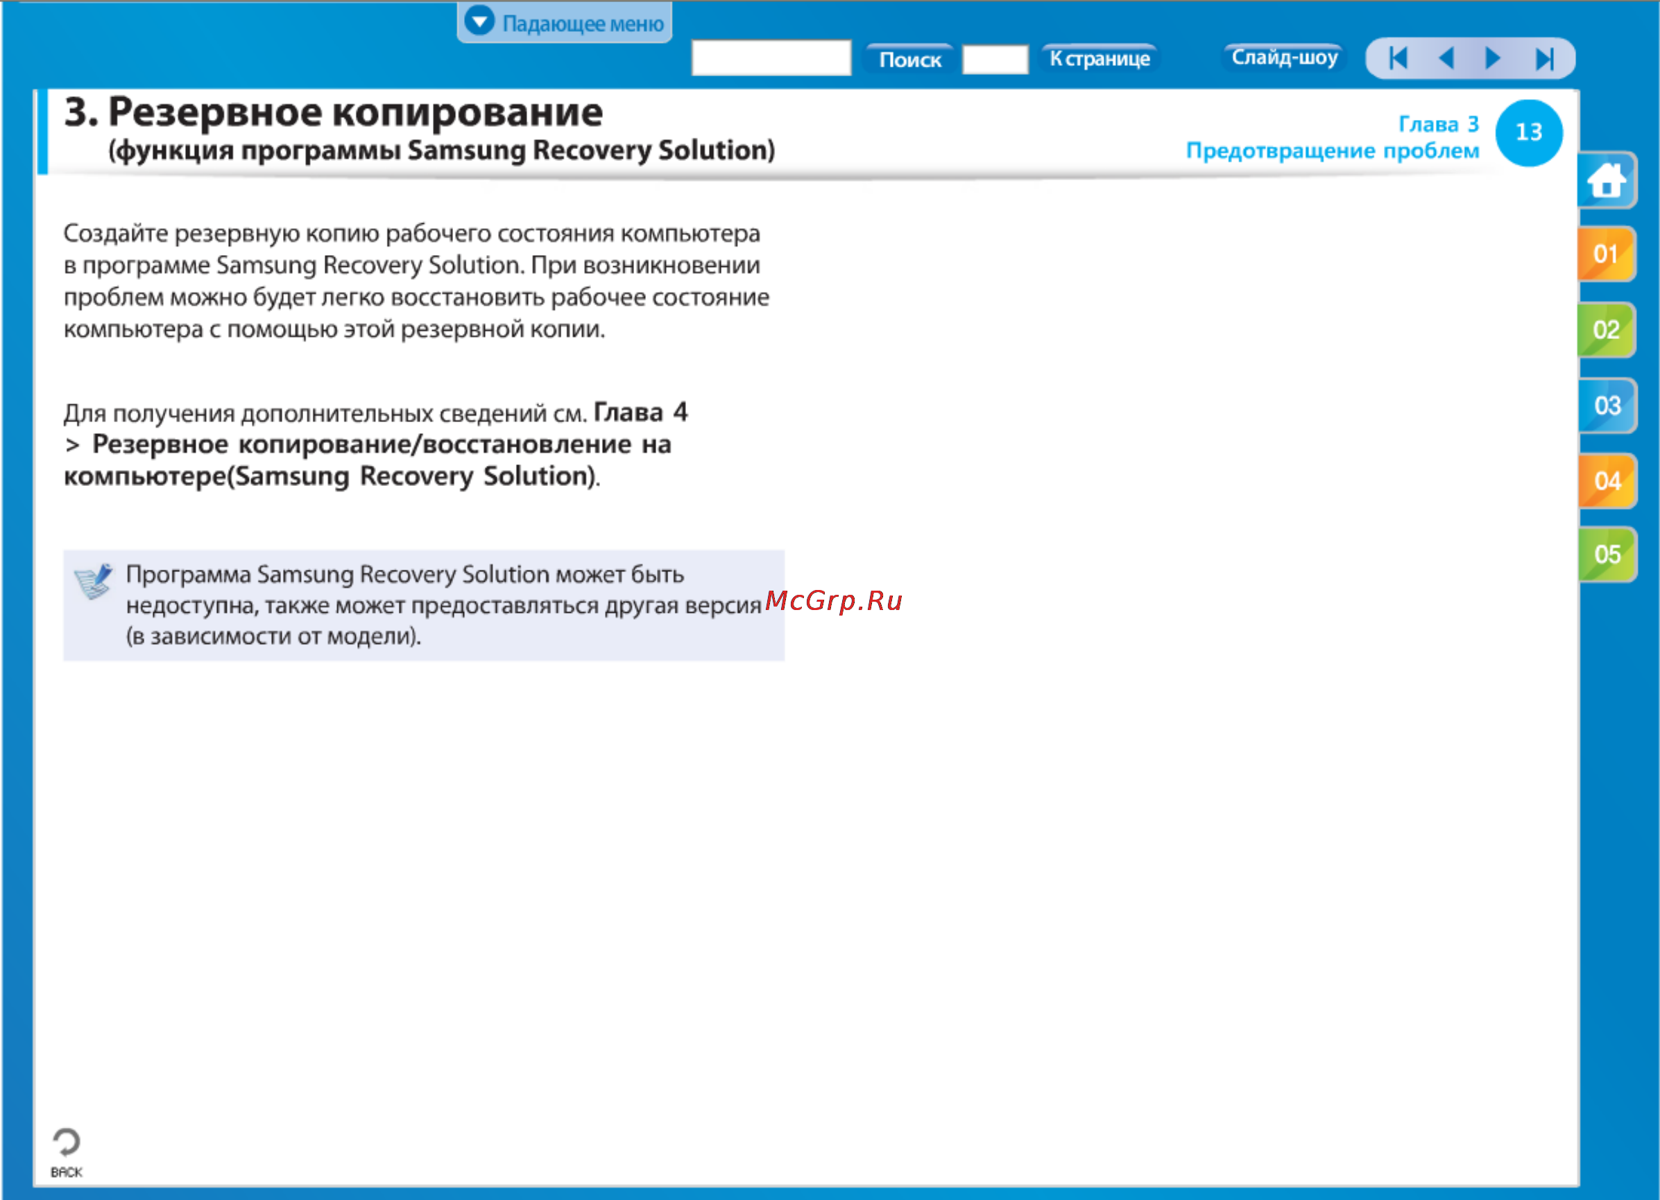This screenshot has height=1200, width=1660.
Task: Jump to the last page
Action: (1544, 58)
